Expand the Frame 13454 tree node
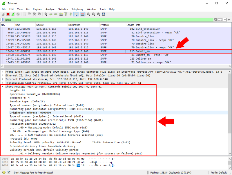The image size is (232, 175). click(x=3, y=72)
